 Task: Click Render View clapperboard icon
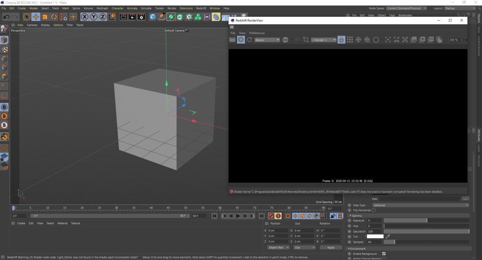123,17
